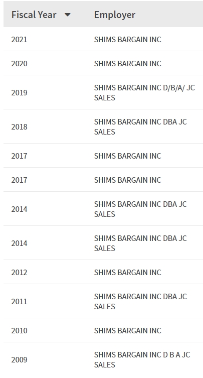Select the 2021 fiscal year cell
Image resolution: width=203 pixels, height=378 pixels.
pyautogui.click(x=19, y=39)
